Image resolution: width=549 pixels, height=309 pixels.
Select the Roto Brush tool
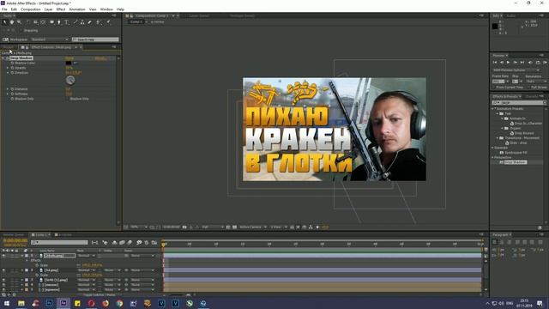(x=100, y=22)
